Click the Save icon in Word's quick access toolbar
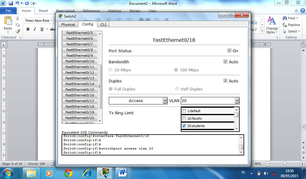Image resolution: width=306 pixels, height=179 pixels. (x=11, y=3)
